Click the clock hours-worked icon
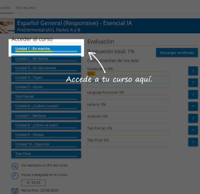The width and height of the screenshot is (200, 194). click(15, 176)
